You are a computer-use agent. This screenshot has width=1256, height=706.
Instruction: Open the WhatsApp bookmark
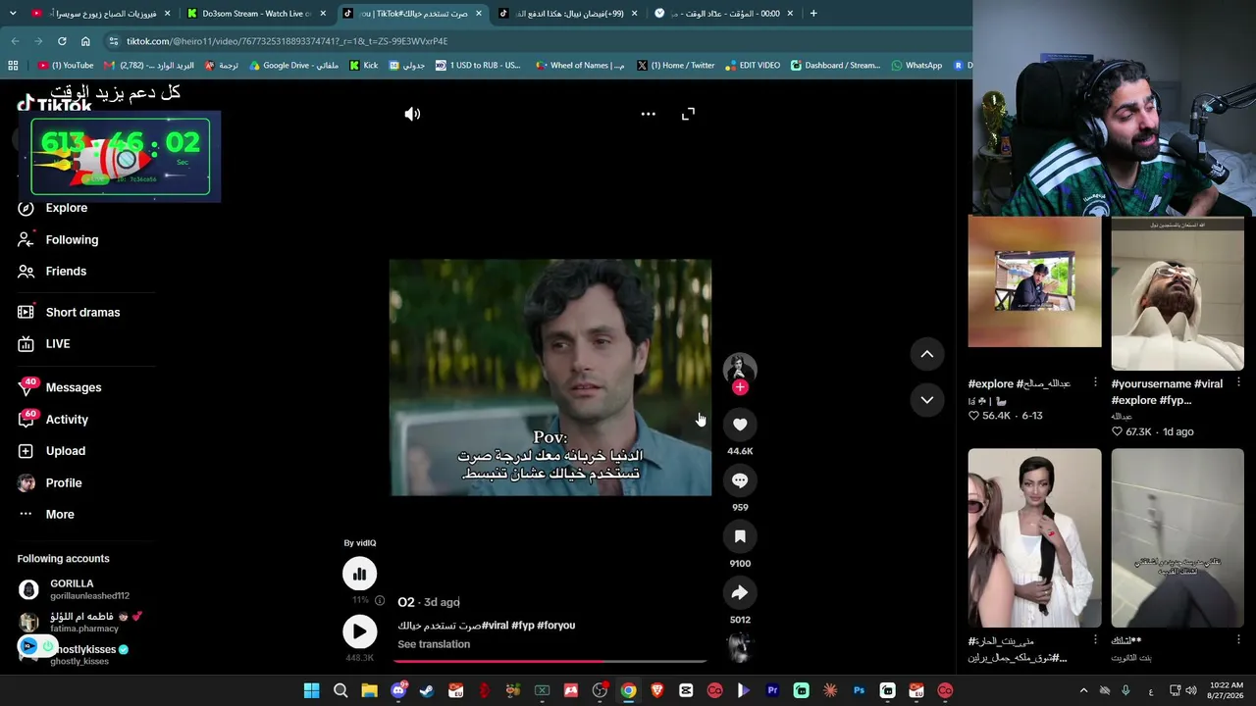tap(916, 66)
